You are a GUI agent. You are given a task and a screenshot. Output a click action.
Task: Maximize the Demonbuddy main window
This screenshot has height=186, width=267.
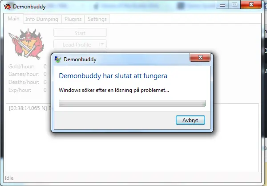(235, 5)
